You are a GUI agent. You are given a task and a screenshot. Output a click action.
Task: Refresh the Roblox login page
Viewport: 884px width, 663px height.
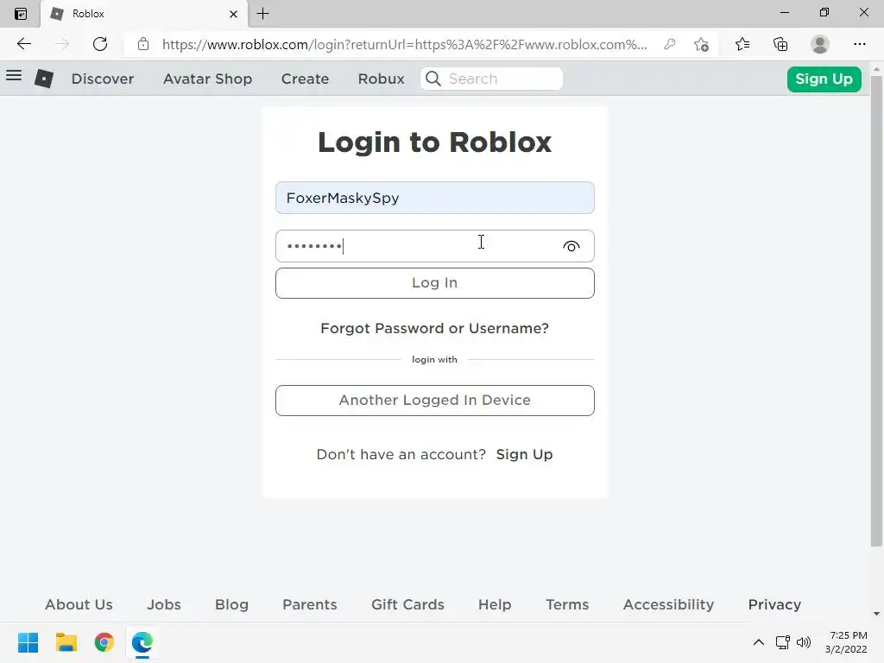click(x=100, y=44)
